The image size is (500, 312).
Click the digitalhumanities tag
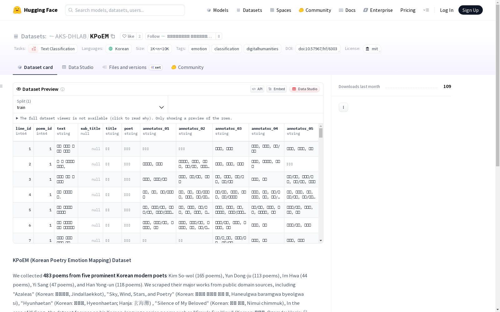[262, 49]
